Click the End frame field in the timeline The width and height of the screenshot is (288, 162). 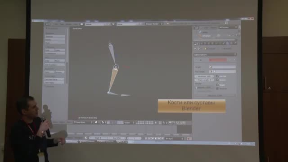click(117, 138)
